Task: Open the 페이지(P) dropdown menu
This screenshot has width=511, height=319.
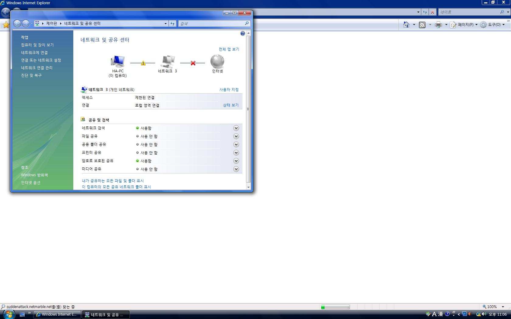Action: [464, 25]
